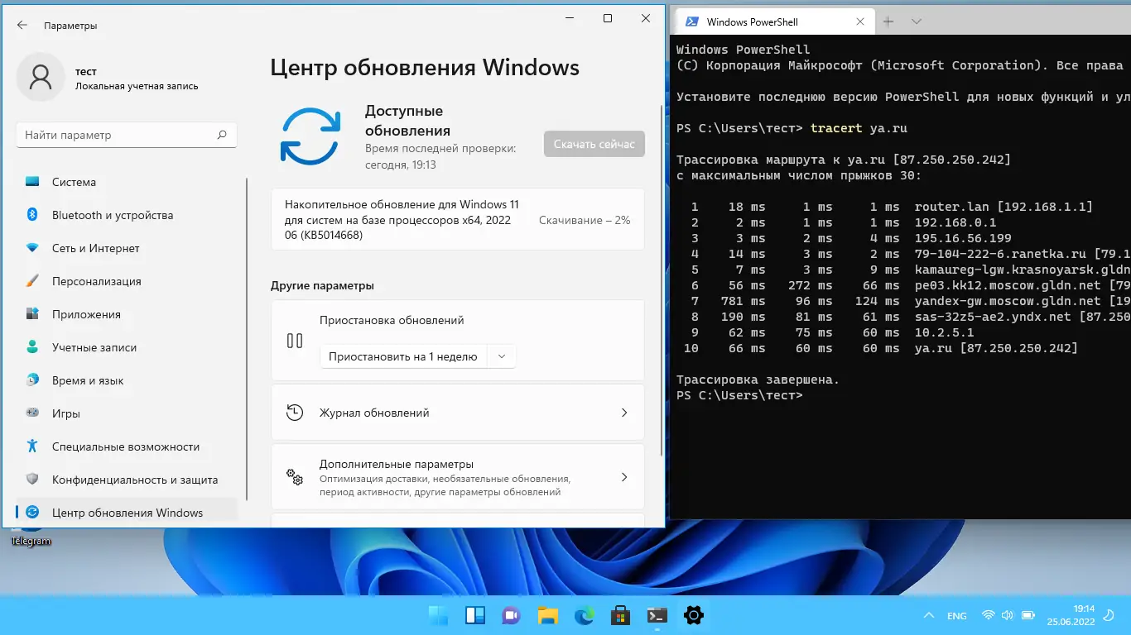1131x635 pixels.
Task: Select the KB5014668 cumulative update entry
Action: pos(457,220)
